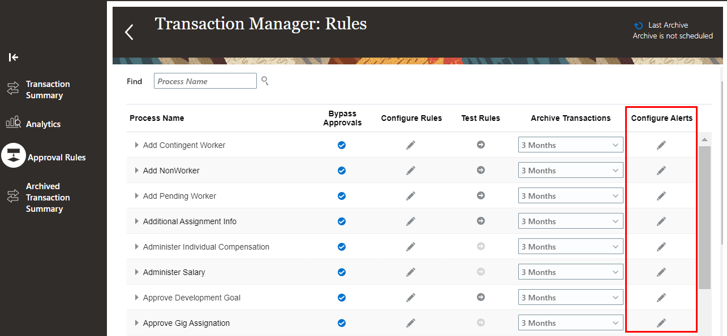Select Approval Rules in the sidebar

(x=55, y=156)
